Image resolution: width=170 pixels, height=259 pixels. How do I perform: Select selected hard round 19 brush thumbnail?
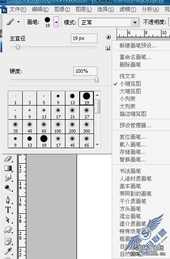click(x=87, y=98)
